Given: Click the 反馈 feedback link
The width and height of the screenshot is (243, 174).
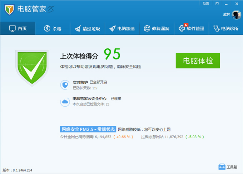Looking at the screenshot, I should (x=206, y=4).
